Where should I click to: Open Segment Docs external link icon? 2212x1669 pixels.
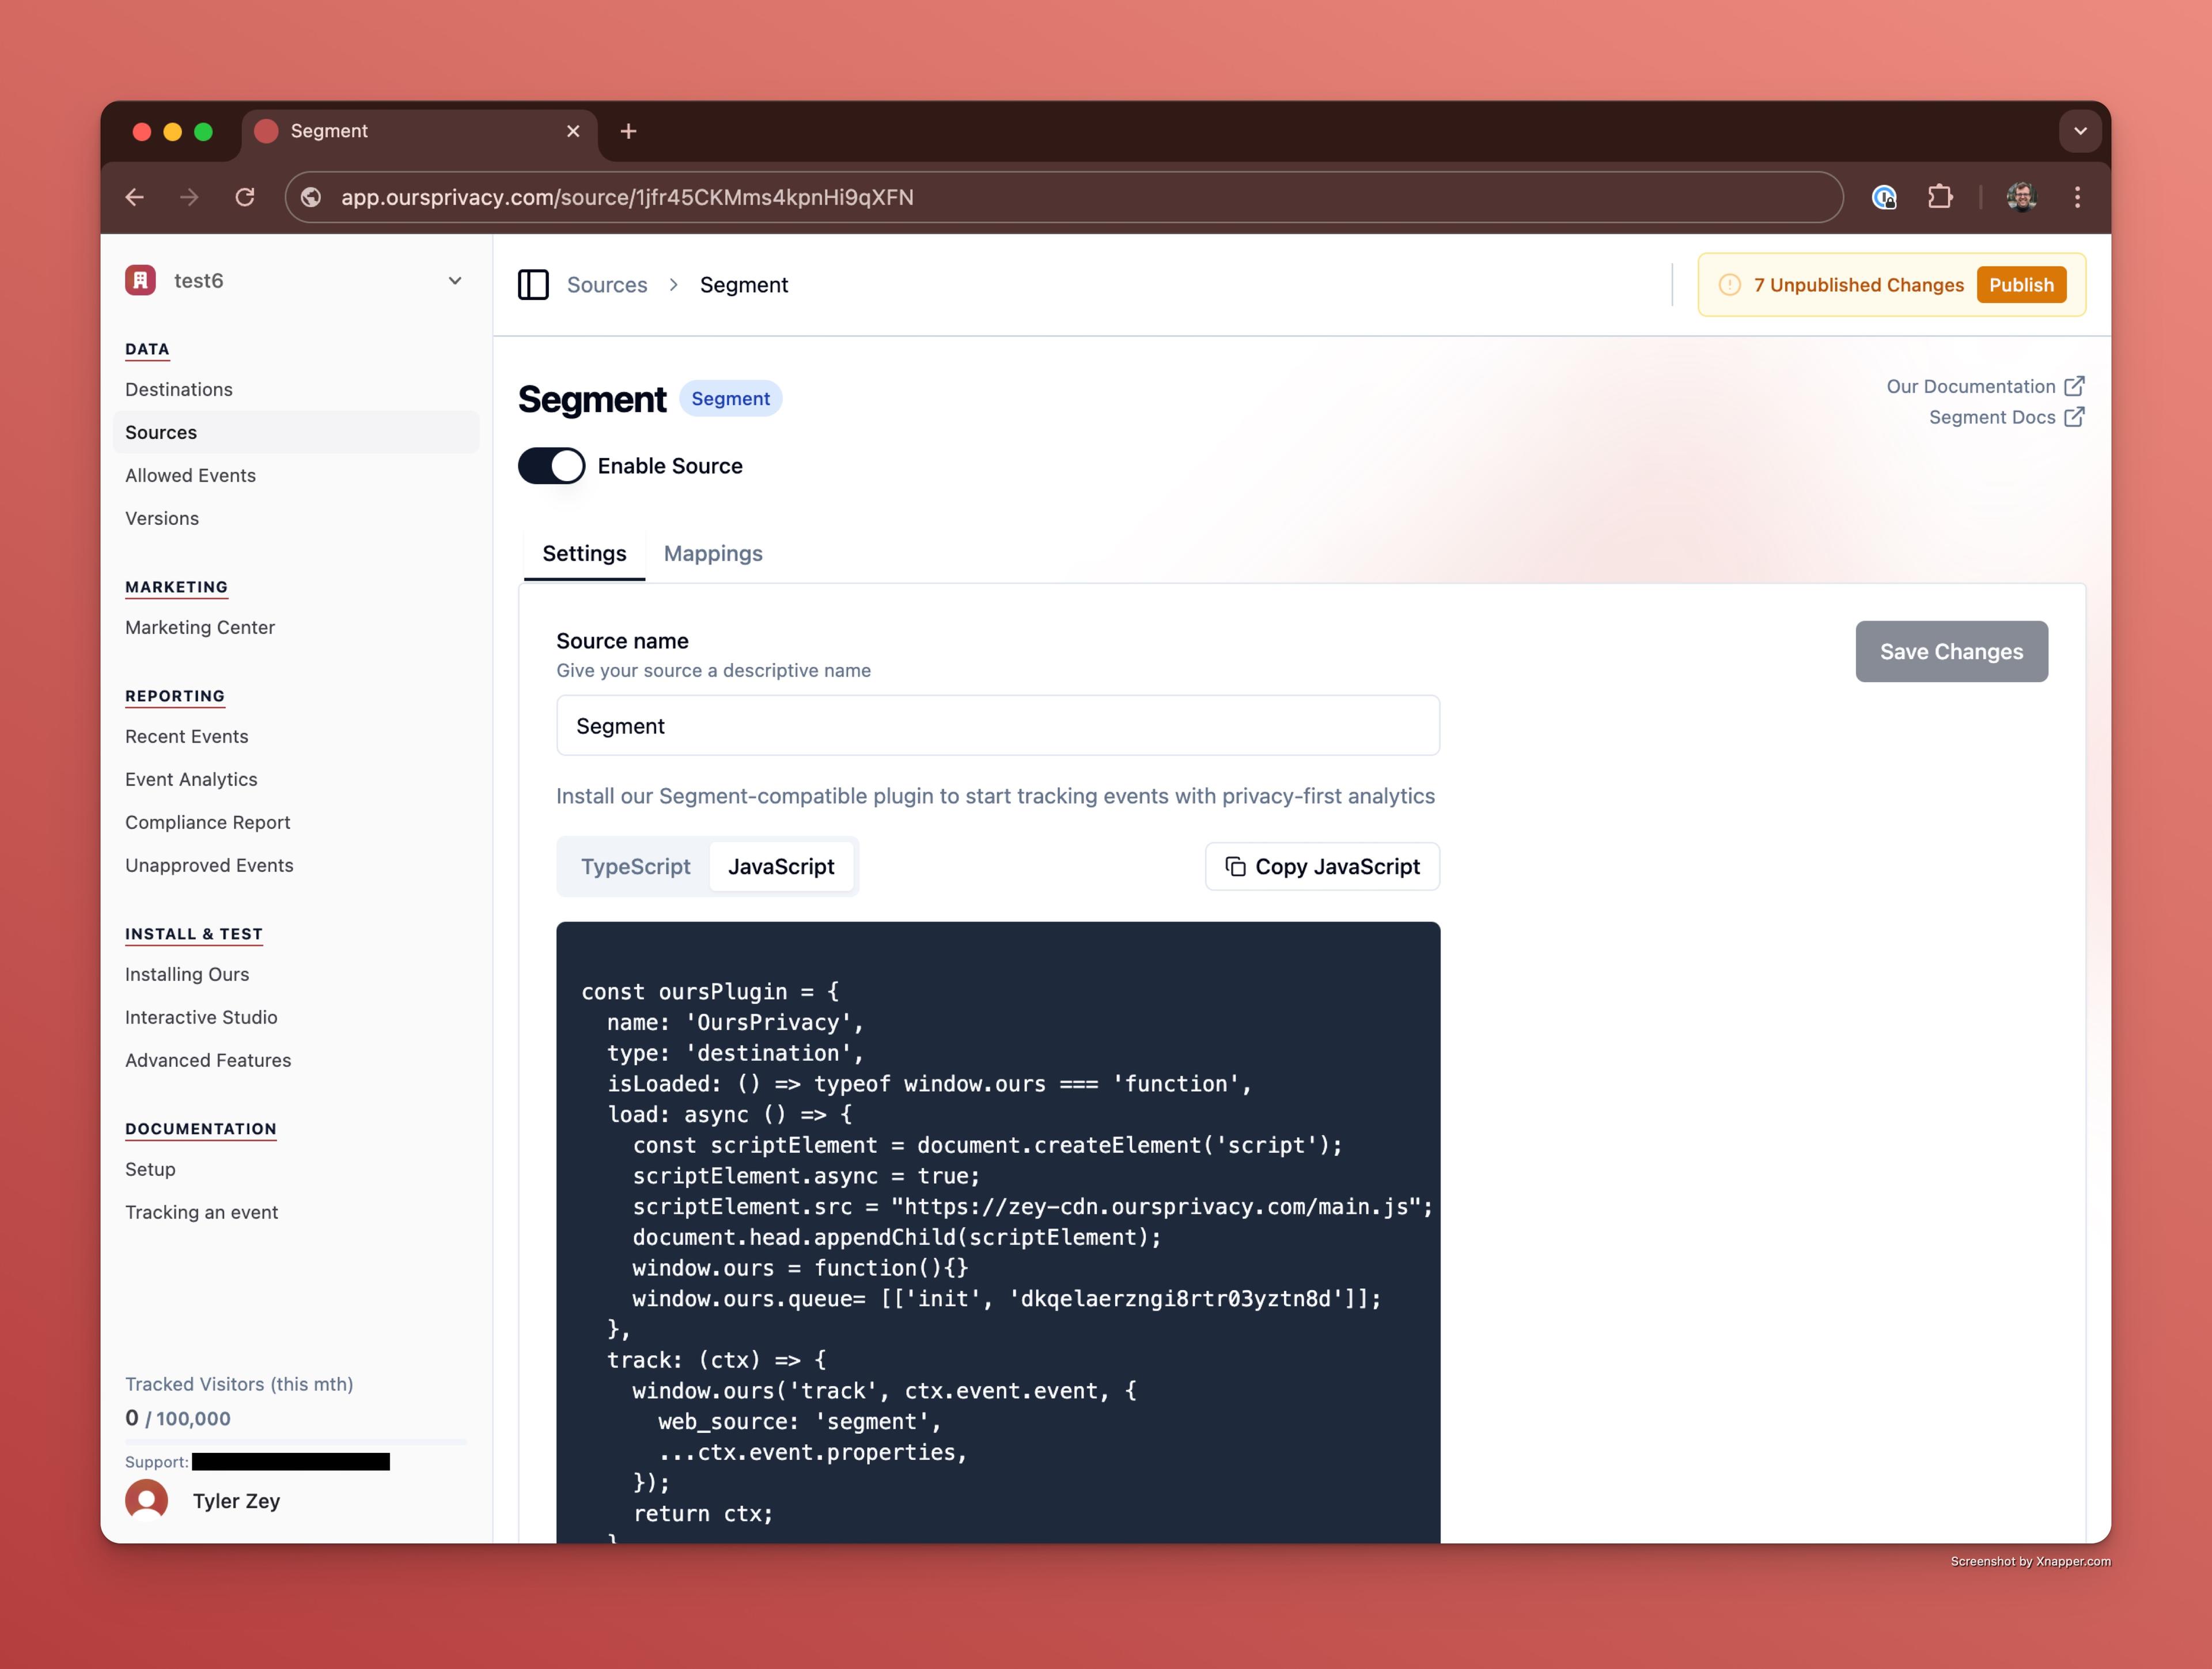2075,417
